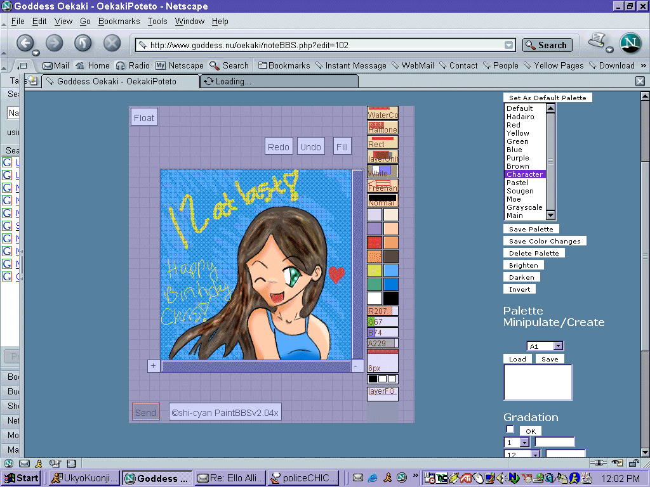Go back with the Back arrow button

25,42
